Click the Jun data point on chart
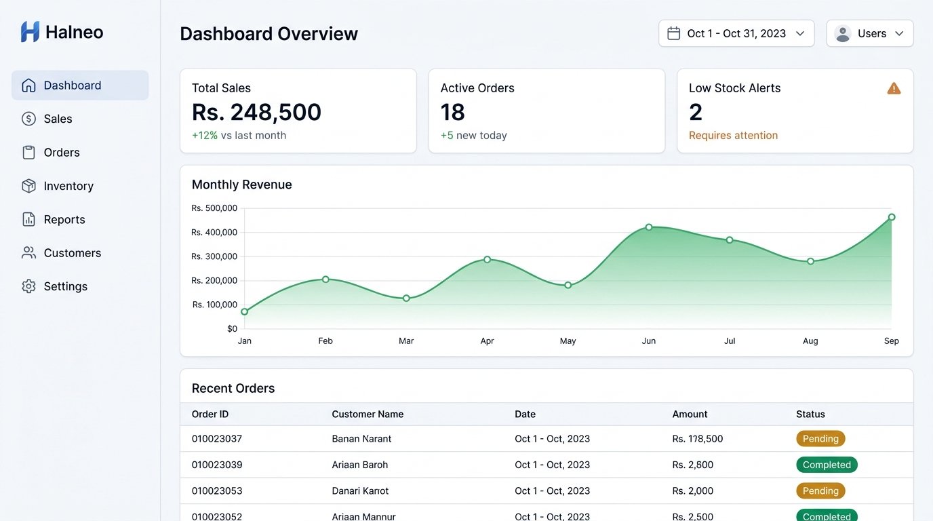933x521 pixels. (649, 227)
